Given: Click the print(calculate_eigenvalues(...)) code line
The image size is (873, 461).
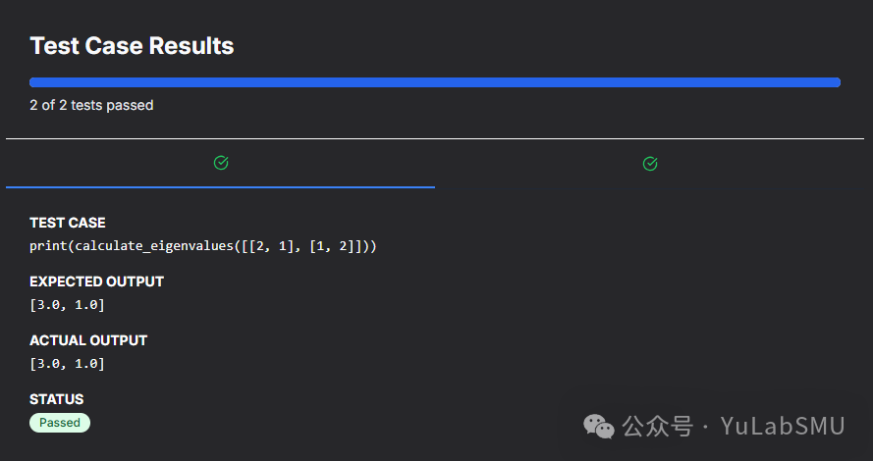Looking at the screenshot, I should click(x=203, y=245).
